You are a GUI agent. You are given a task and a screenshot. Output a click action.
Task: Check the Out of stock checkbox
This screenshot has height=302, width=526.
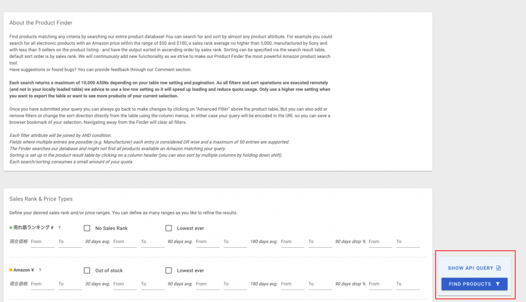click(87, 270)
